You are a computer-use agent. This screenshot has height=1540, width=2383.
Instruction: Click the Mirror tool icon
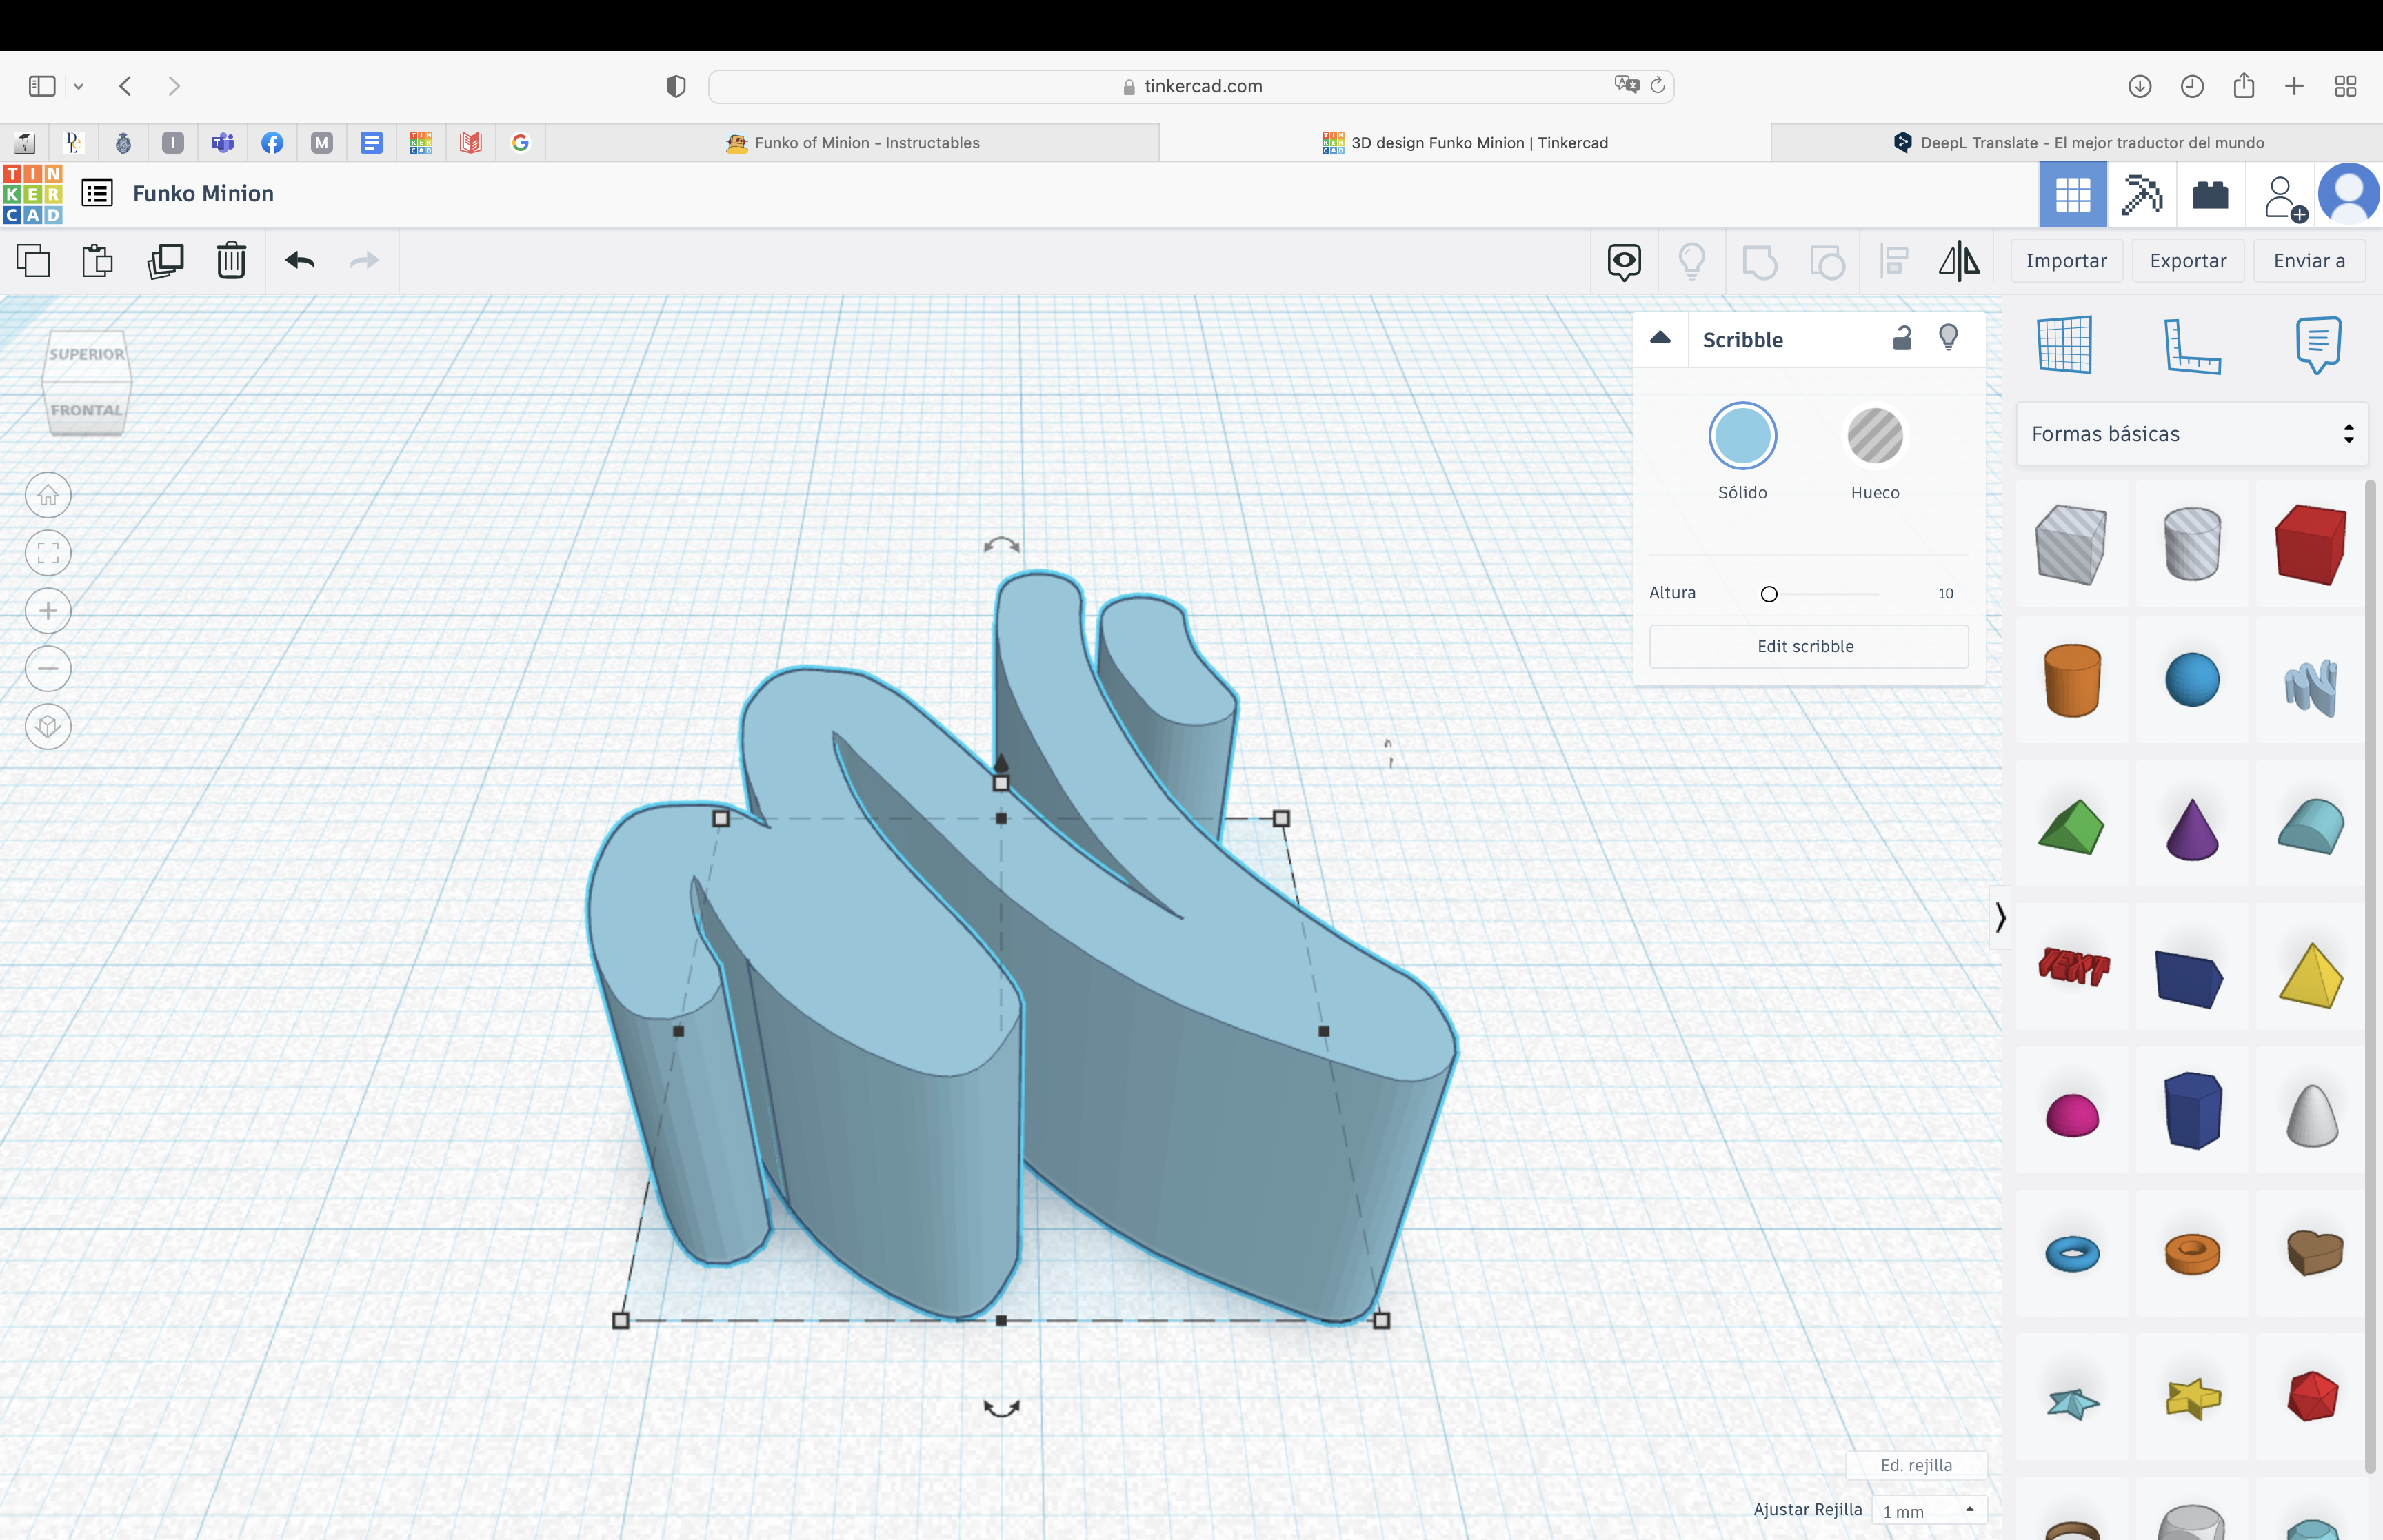point(1959,262)
